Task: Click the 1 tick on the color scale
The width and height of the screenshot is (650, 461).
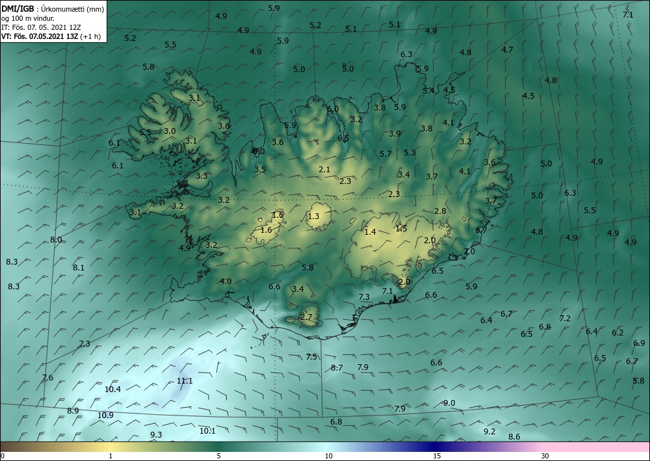Action: [110, 456]
